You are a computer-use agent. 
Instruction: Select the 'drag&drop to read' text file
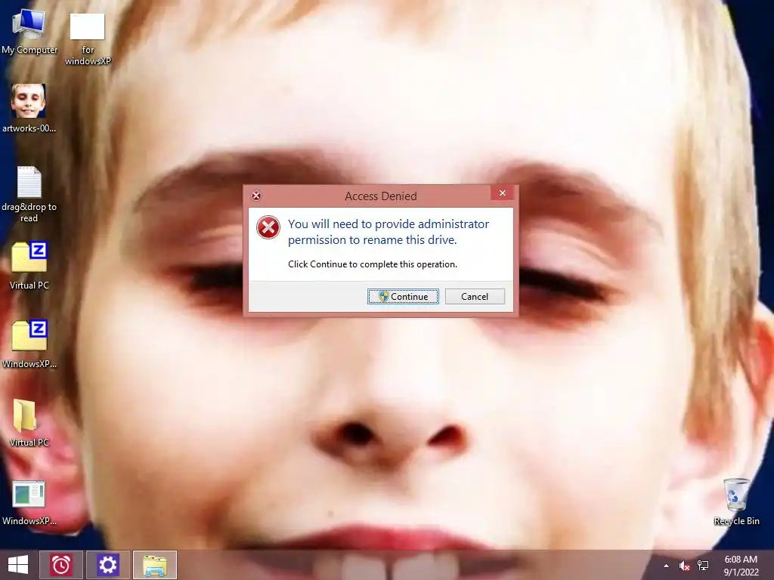29,182
